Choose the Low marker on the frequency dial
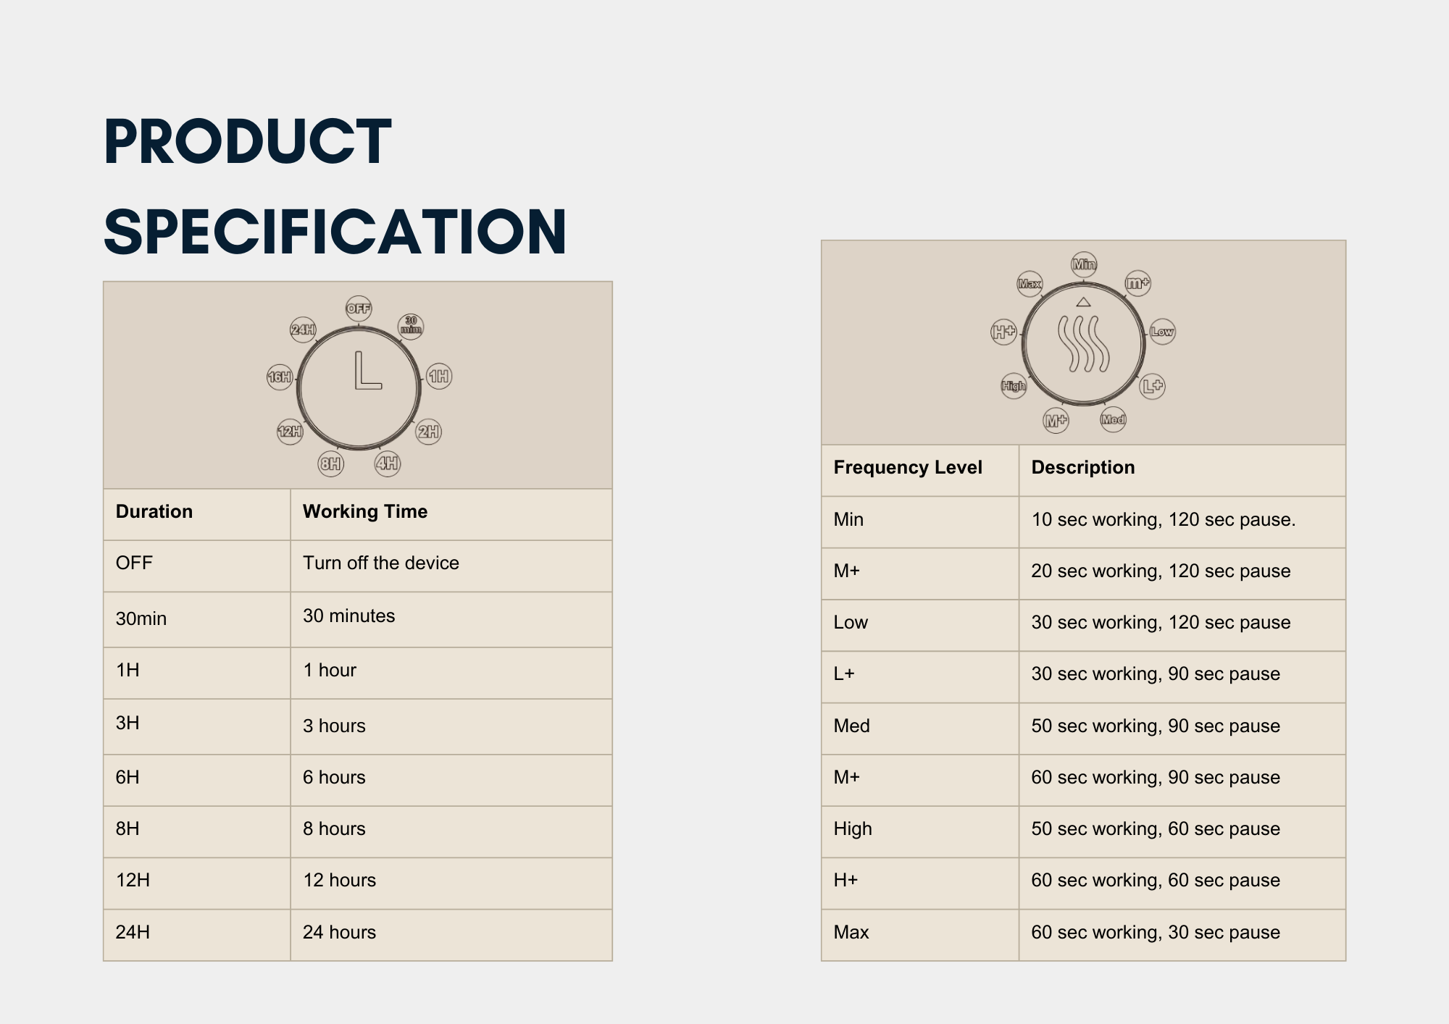Viewport: 1449px width, 1024px height. (x=1162, y=332)
